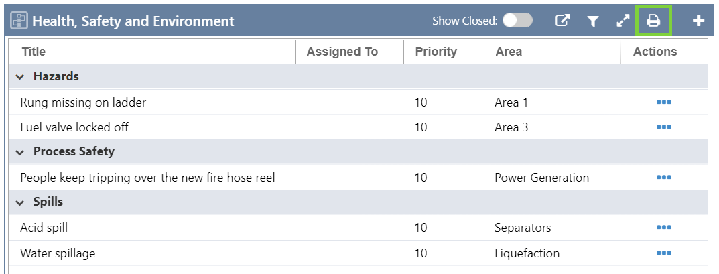The width and height of the screenshot is (719, 274).
Task: Open actions menu for Water spillage
Action: (664, 253)
